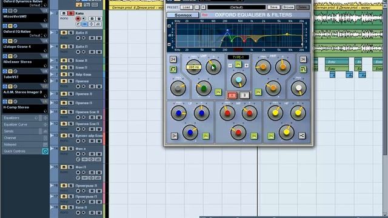Unsolo track 2 Капа
Viewport: 388px width, 218px height.
tap(70, 13)
